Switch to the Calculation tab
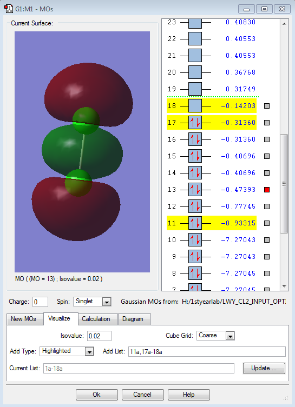The width and height of the screenshot is (295, 407). click(96, 319)
